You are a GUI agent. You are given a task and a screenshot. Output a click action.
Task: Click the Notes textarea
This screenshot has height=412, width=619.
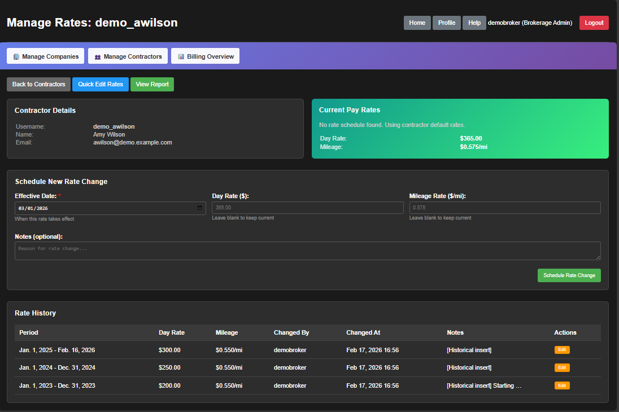pos(307,251)
